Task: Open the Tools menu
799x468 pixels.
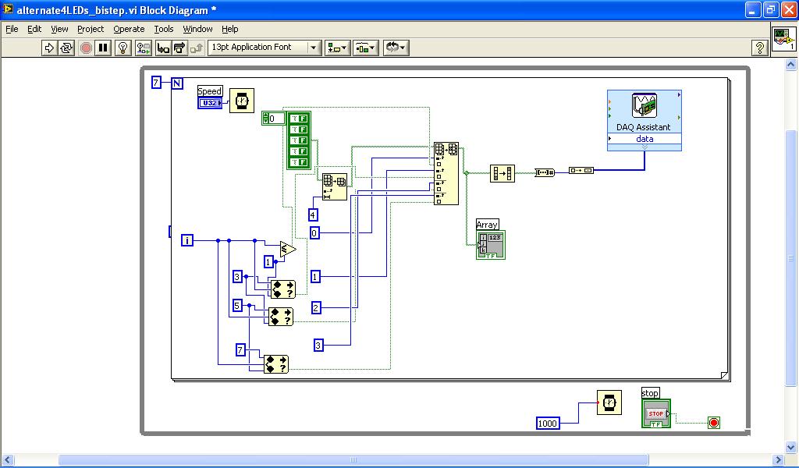Action: tap(164, 29)
